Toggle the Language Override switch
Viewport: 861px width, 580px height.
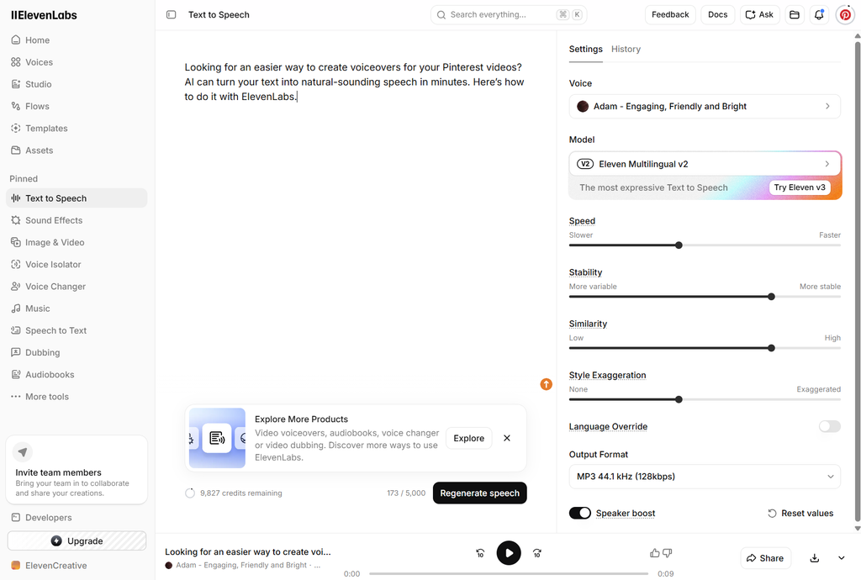pyautogui.click(x=829, y=426)
